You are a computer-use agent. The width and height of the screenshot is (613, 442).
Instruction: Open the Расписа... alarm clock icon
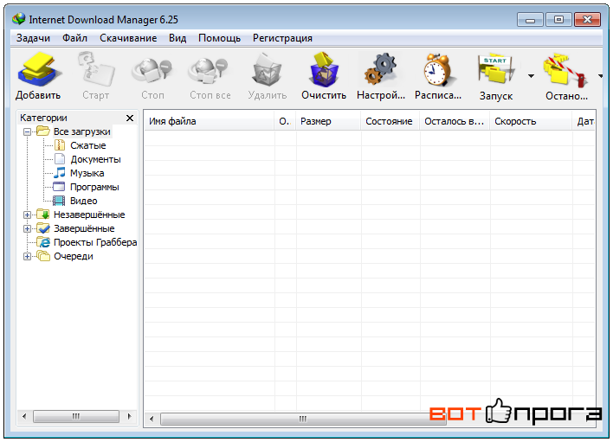click(x=438, y=69)
